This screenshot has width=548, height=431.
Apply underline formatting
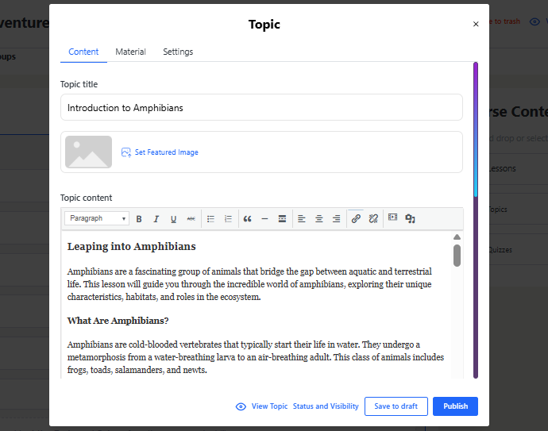(x=174, y=218)
